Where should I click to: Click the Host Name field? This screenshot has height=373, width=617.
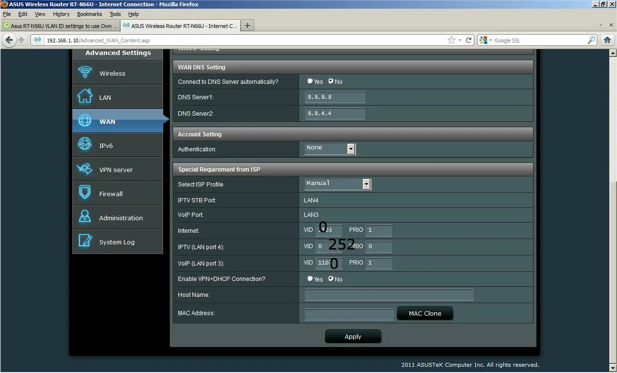coord(389,295)
